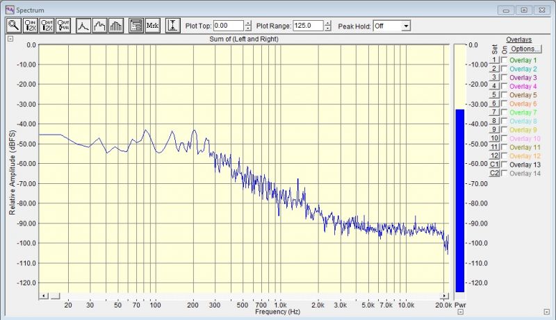Open the overlay Options dialog

[525, 49]
